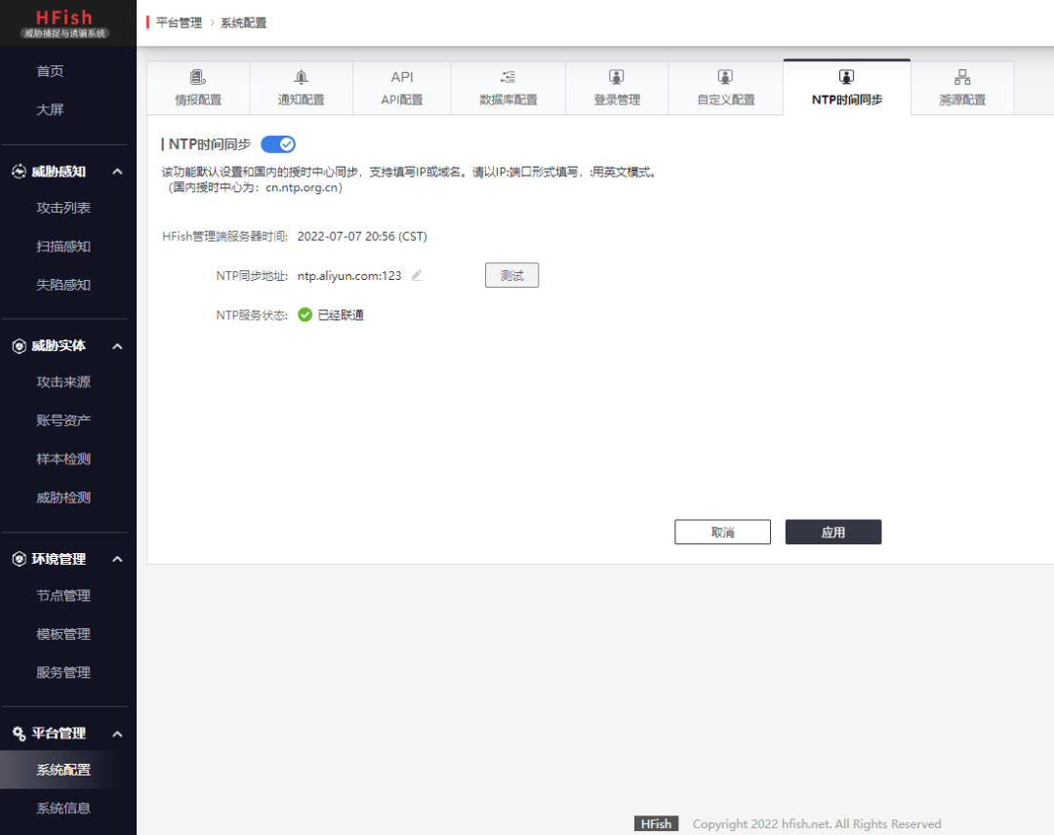
Task: Collapse the 威胁实体 sidebar section
Action: (x=117, y=345)
